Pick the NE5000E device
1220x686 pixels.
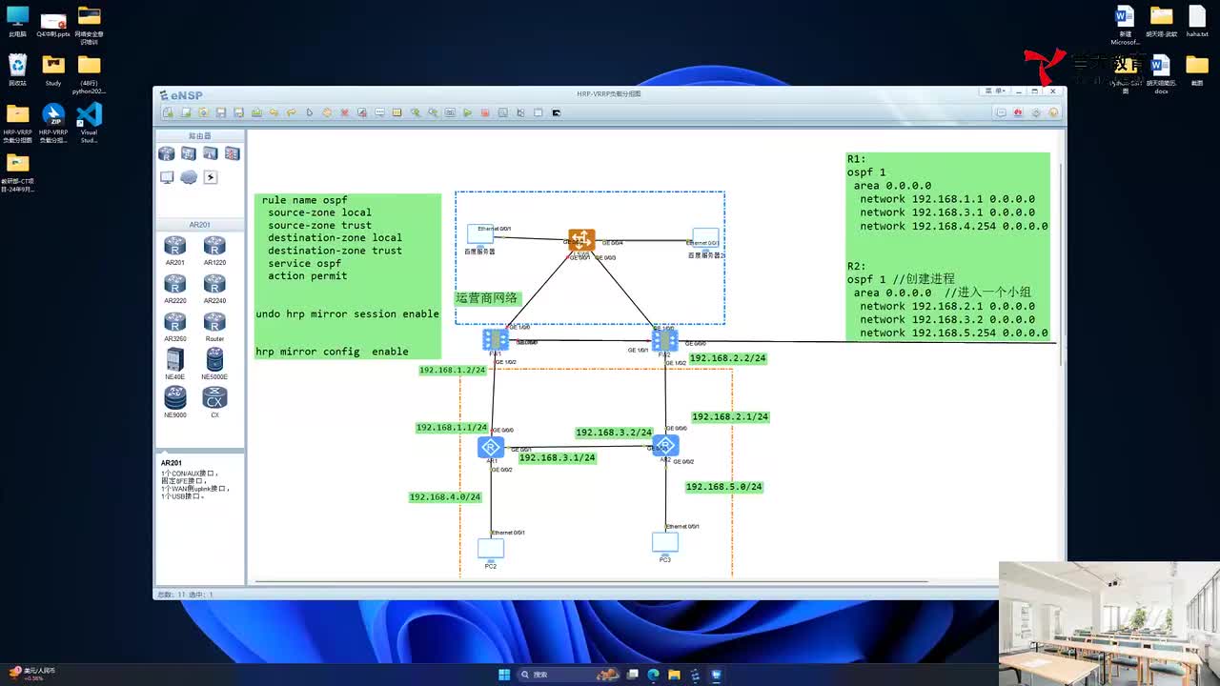(214, 363)
